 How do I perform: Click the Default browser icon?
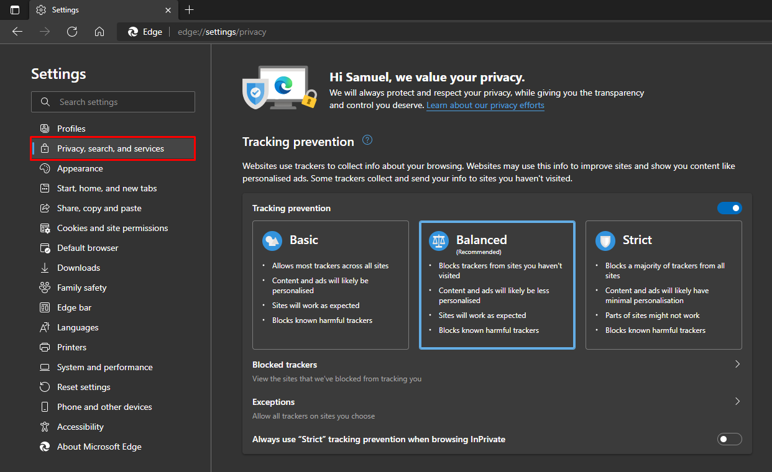45,248
